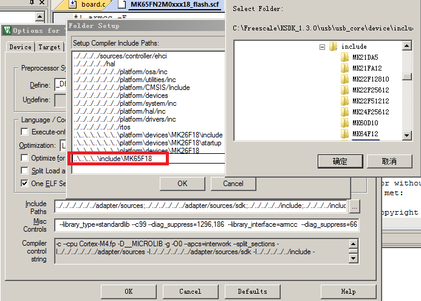The image size is (421, 301).
Task: Click the Define input field
Action: (x=60, y=85)
